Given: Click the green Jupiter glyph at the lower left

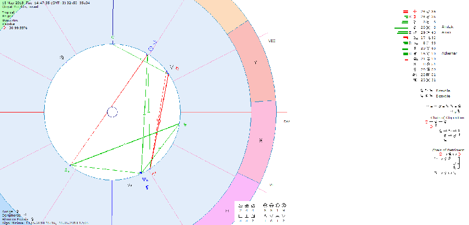Looking at the screenshot, I should (x=67, y=170).
